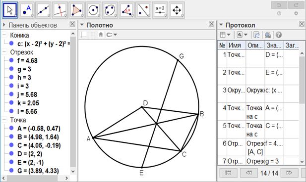Toggle visibility of segment g = 3

point(11,69)
